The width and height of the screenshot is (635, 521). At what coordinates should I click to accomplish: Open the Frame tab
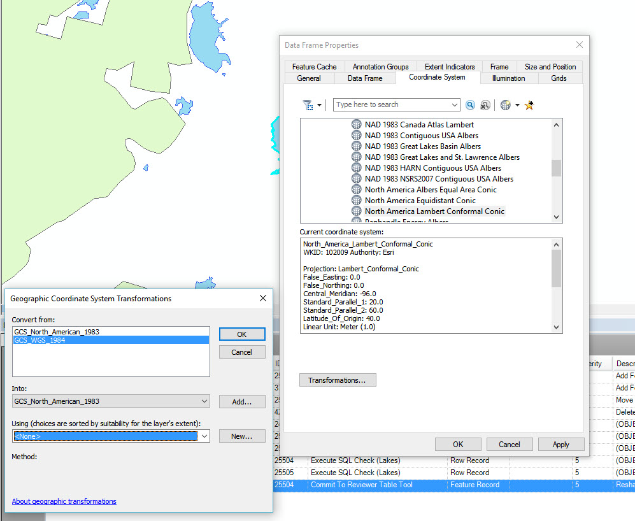[499, 67]
